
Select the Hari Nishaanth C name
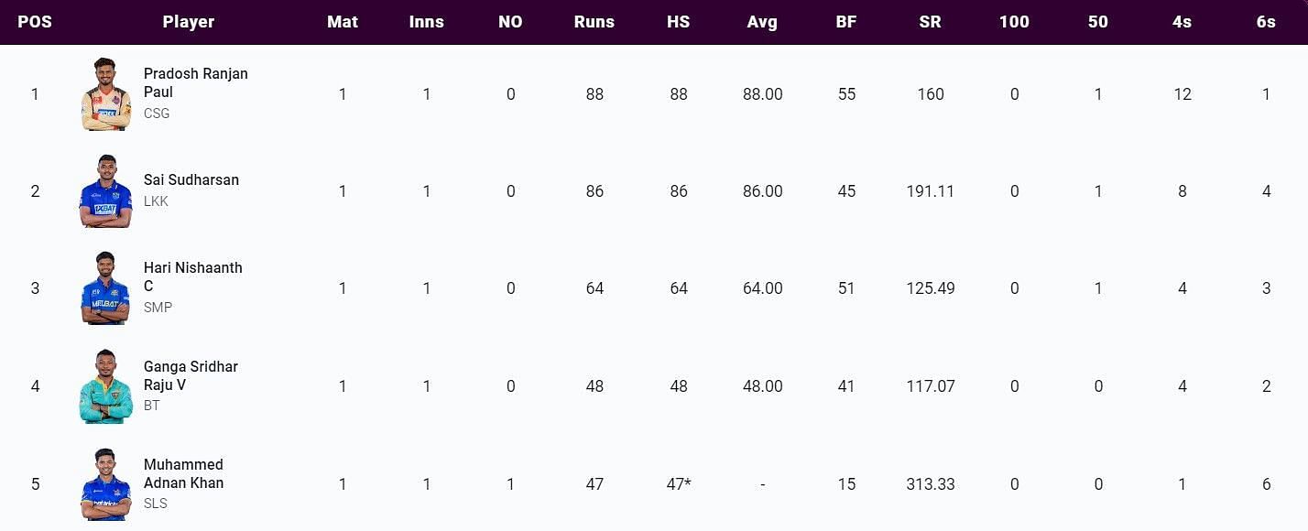(192, 276)
